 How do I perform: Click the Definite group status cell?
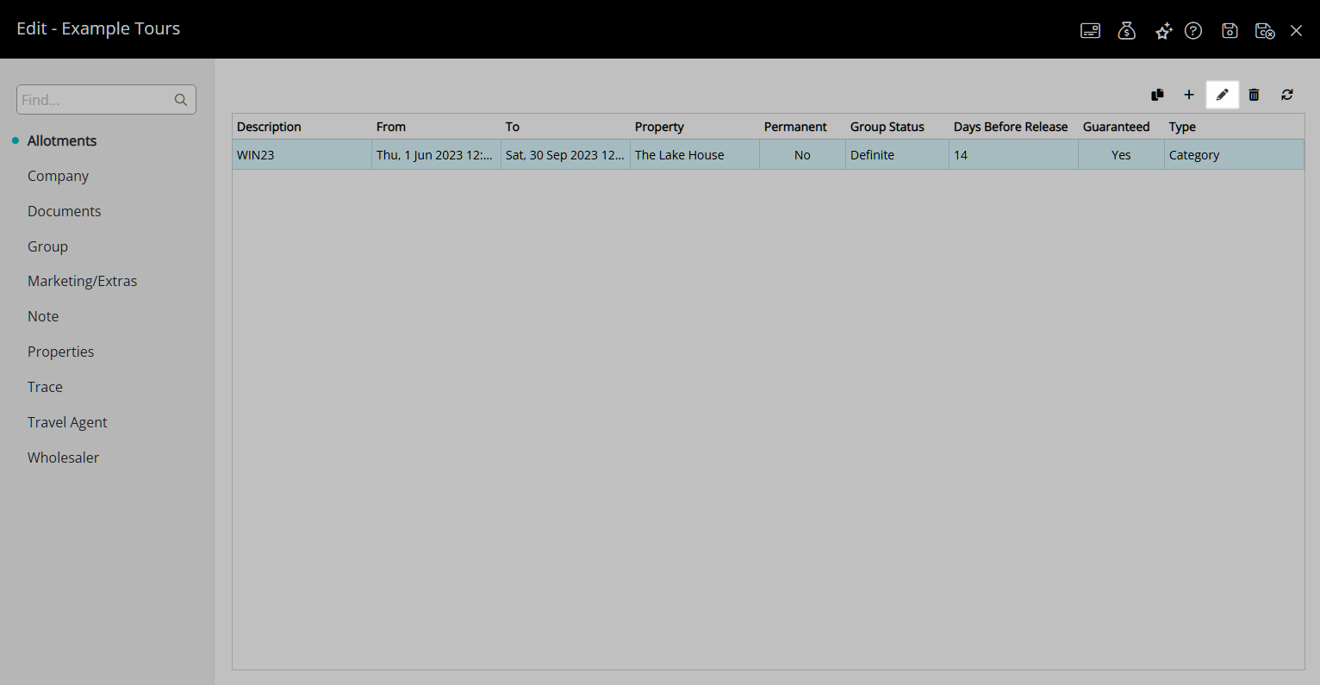click(x=897, y=155)
